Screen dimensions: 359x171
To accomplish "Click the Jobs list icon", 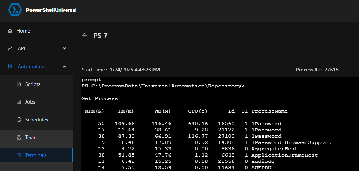I will pyautogui.click(x=19, y=102).
